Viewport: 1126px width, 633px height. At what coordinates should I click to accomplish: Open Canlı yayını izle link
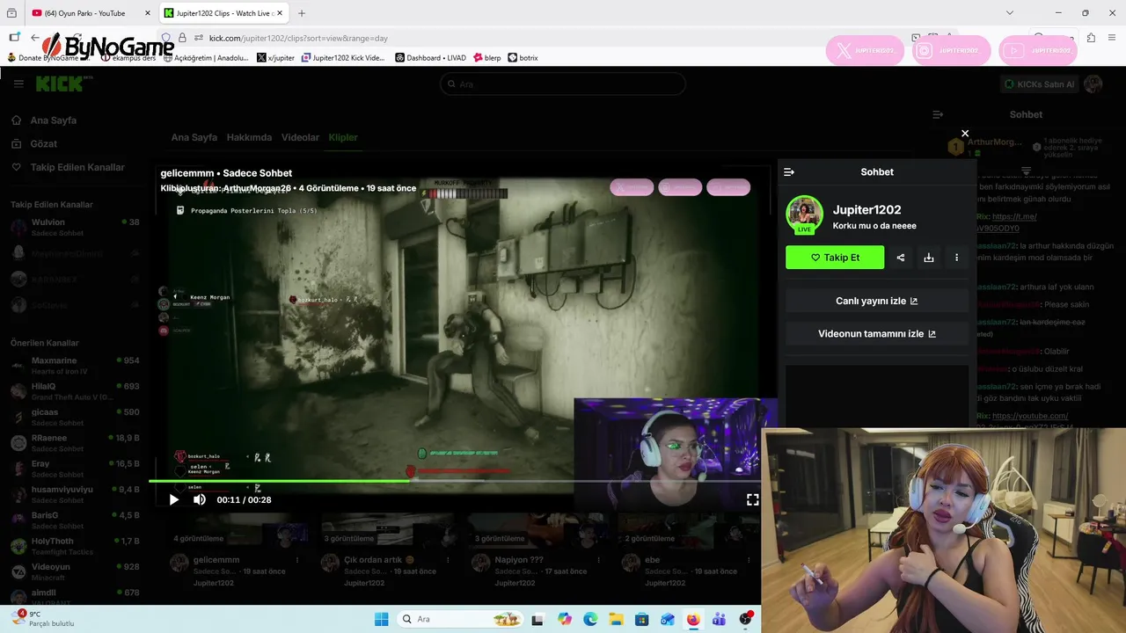pos(877,301)
